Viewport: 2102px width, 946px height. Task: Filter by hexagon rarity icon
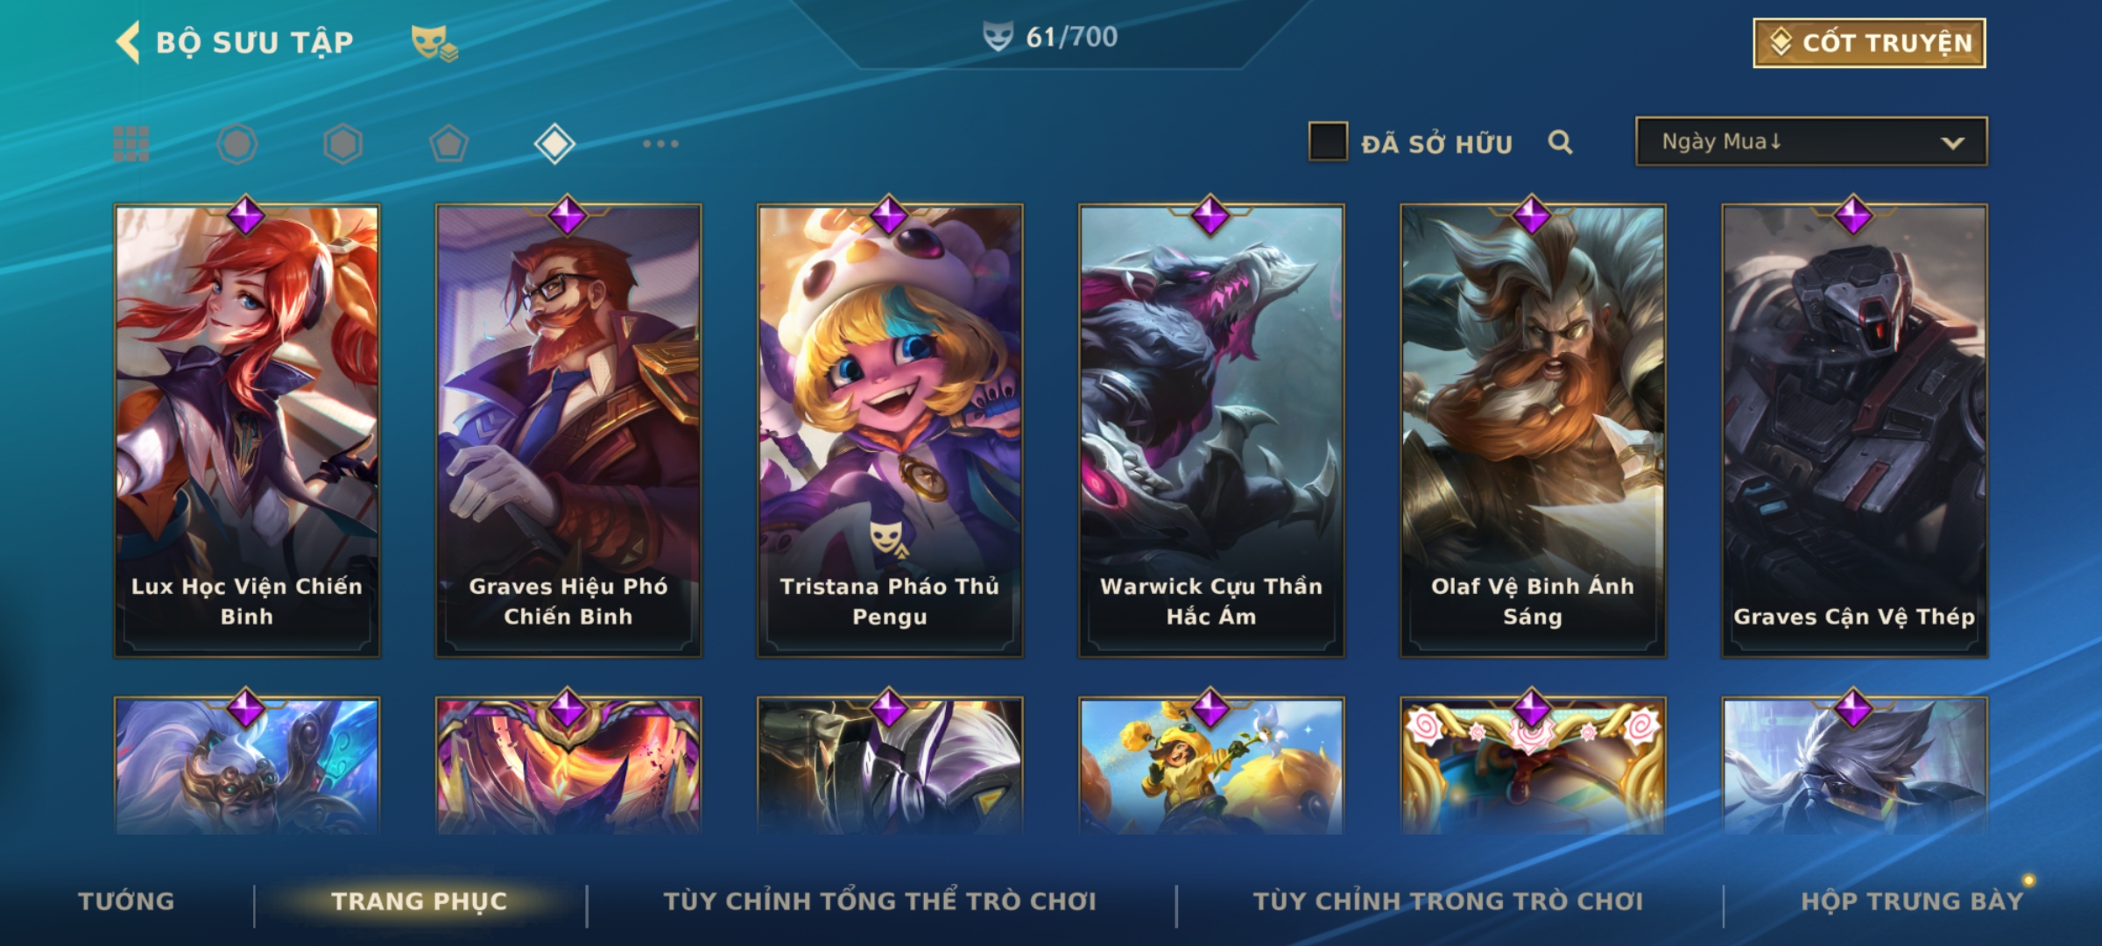342,144
